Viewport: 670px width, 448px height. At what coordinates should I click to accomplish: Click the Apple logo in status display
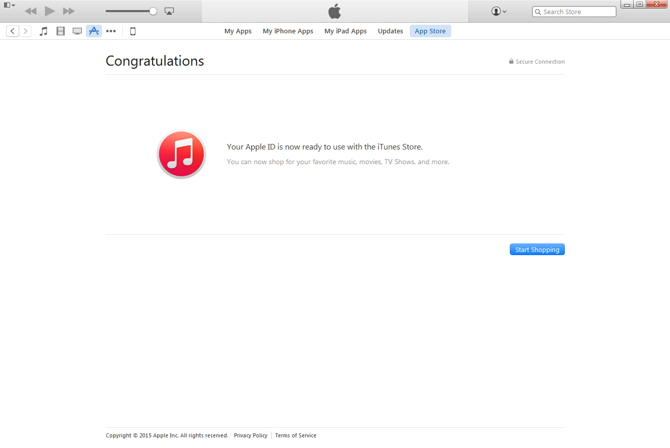pos(334,11)
